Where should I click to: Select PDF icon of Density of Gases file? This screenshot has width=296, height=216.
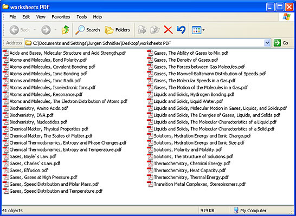point(150,60)
